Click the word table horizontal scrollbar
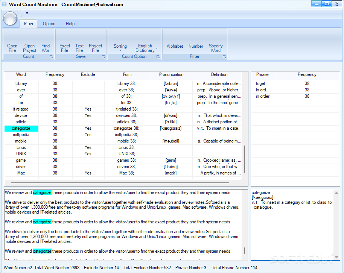This screenshot has width=344, height=273. [x=120, y=182]
